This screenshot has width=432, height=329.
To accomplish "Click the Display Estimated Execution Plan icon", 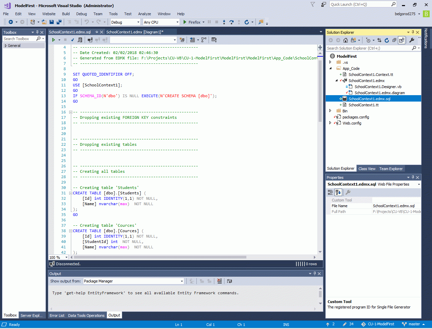I will (x=80, y=39).
